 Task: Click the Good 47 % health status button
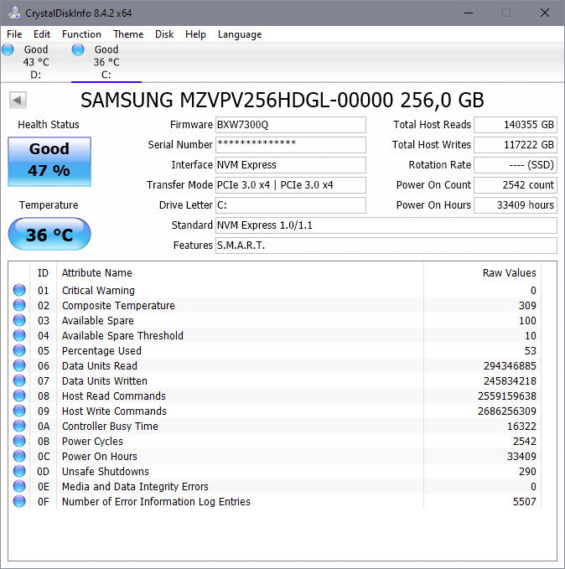(49, 162)
